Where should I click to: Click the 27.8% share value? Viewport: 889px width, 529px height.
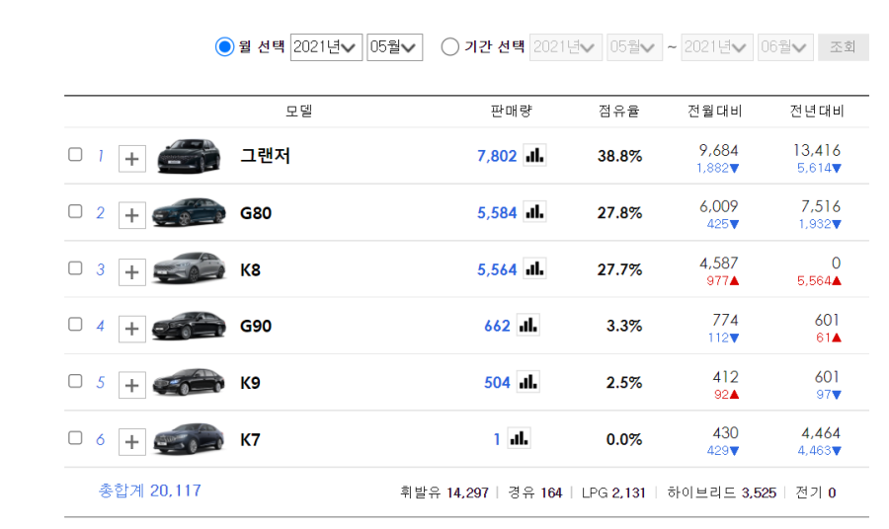(619, 213)
